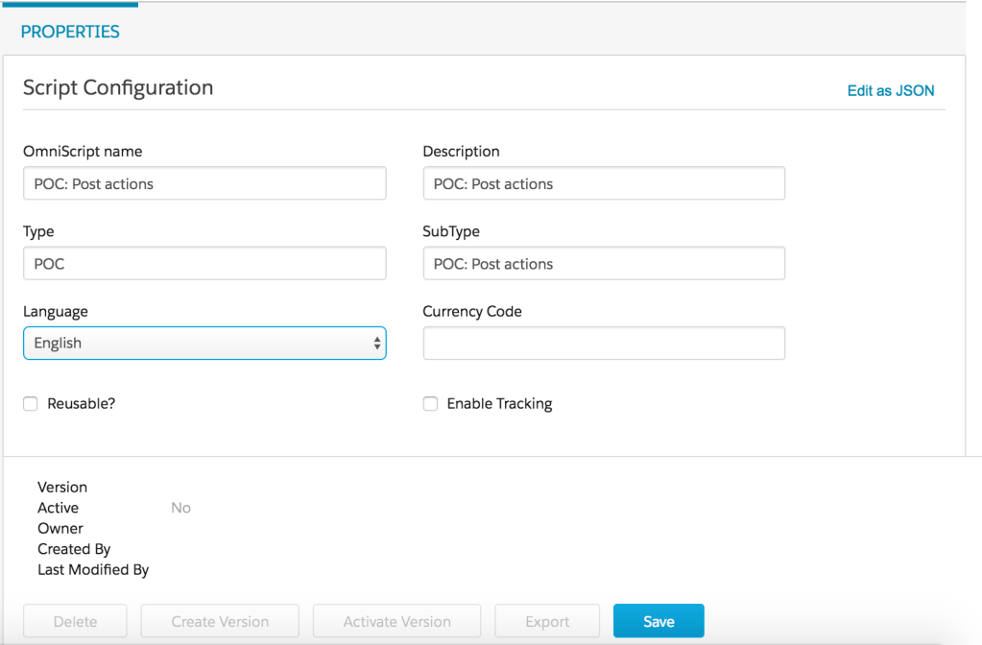Click the Export button
The height and width of the screenshot is (645, 982).
click(x=547, y=621)
